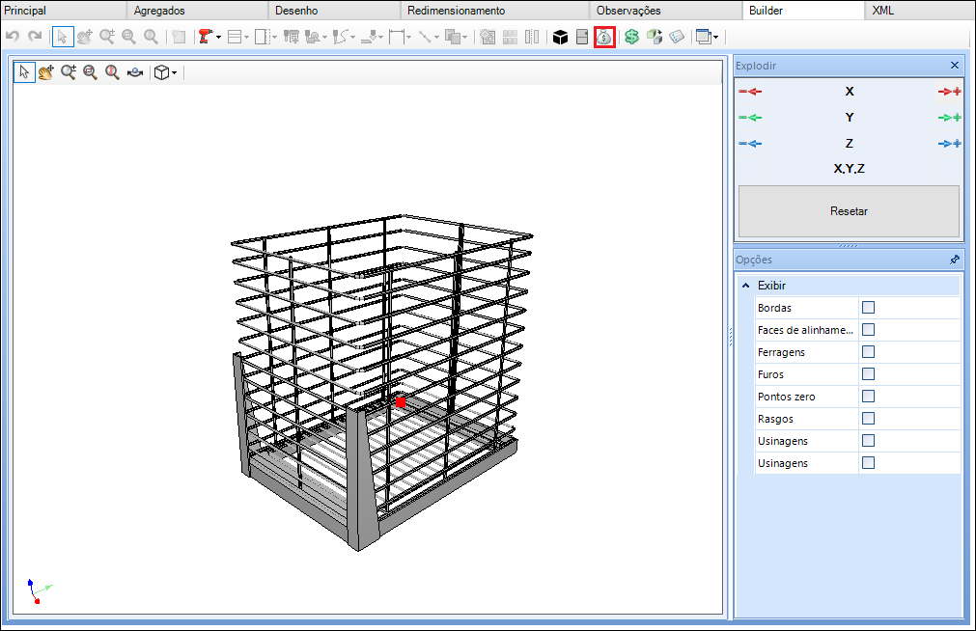
Task: Enable the Ferragens checkbox
Action: (868, 351)
